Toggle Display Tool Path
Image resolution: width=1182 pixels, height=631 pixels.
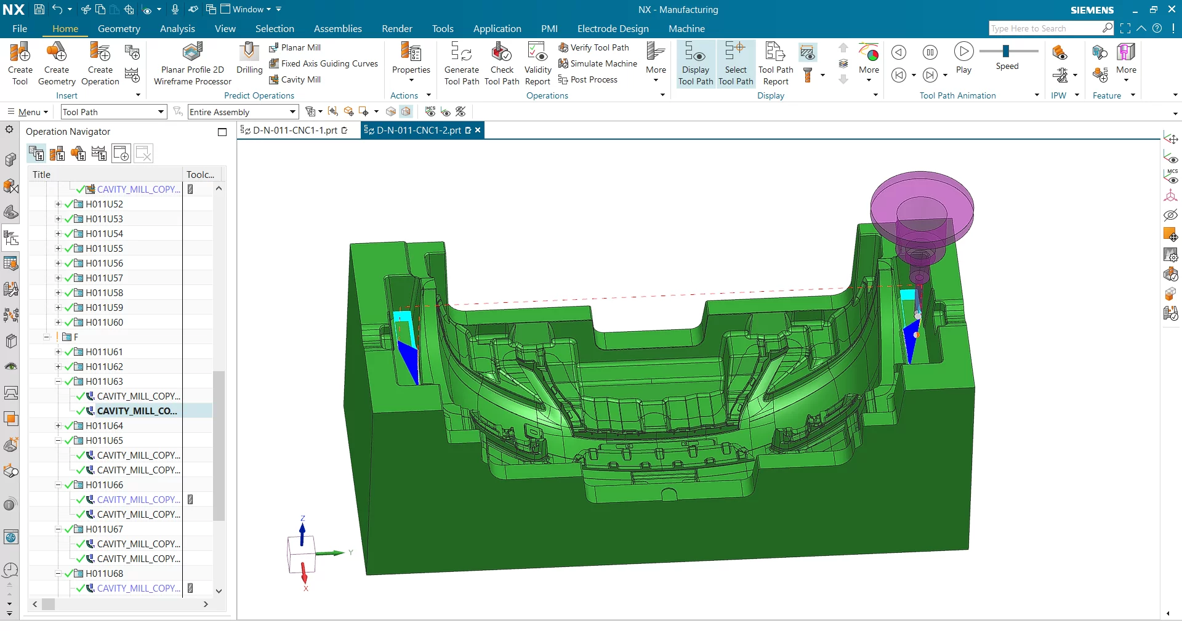[x=696, y=63]
